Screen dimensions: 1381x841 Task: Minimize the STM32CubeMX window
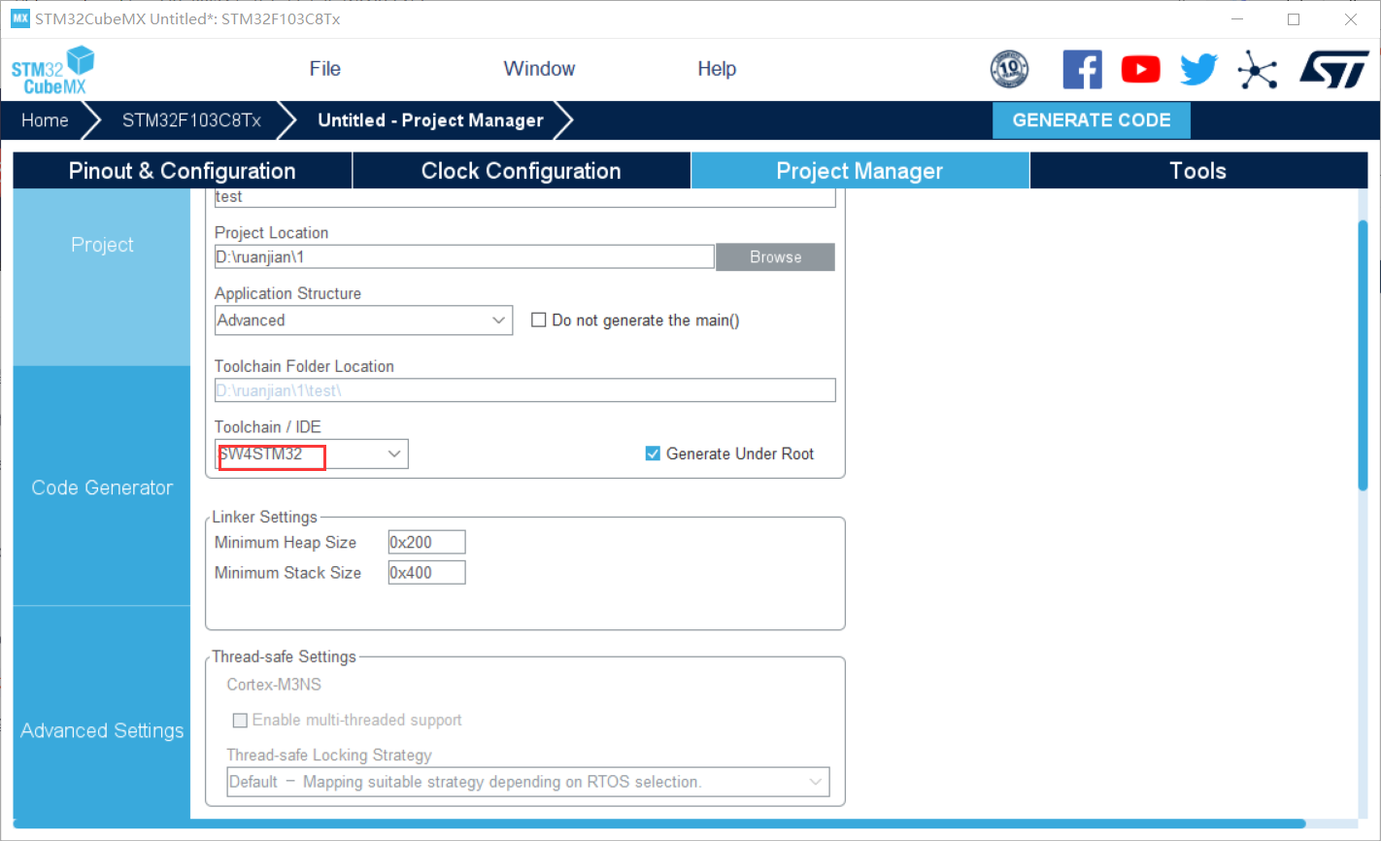1237,19
